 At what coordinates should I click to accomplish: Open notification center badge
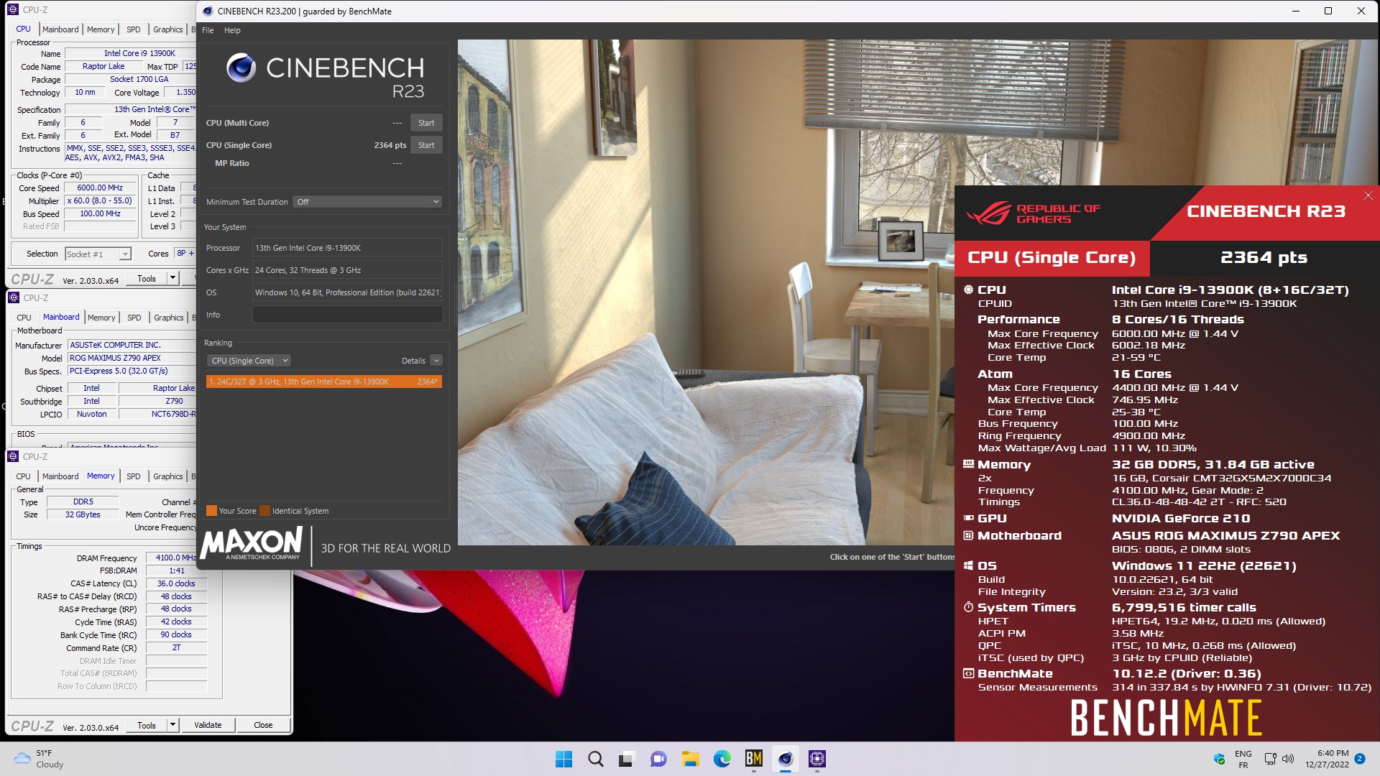point(1360,758)
